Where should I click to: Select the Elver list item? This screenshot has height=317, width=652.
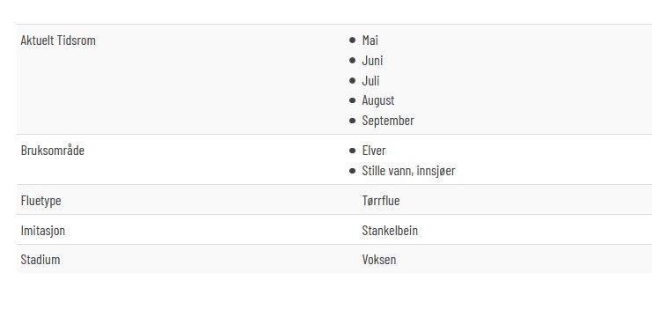pyautogui.click(x=374, y=151)
